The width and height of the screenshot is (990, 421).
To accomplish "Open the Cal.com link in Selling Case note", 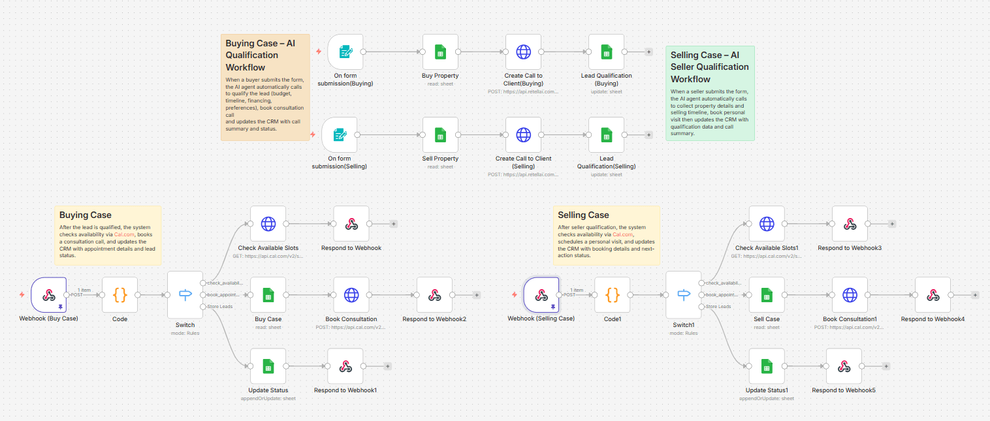I will [x=622, y=234].
